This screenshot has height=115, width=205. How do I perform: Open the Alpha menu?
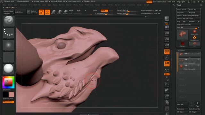4,5
